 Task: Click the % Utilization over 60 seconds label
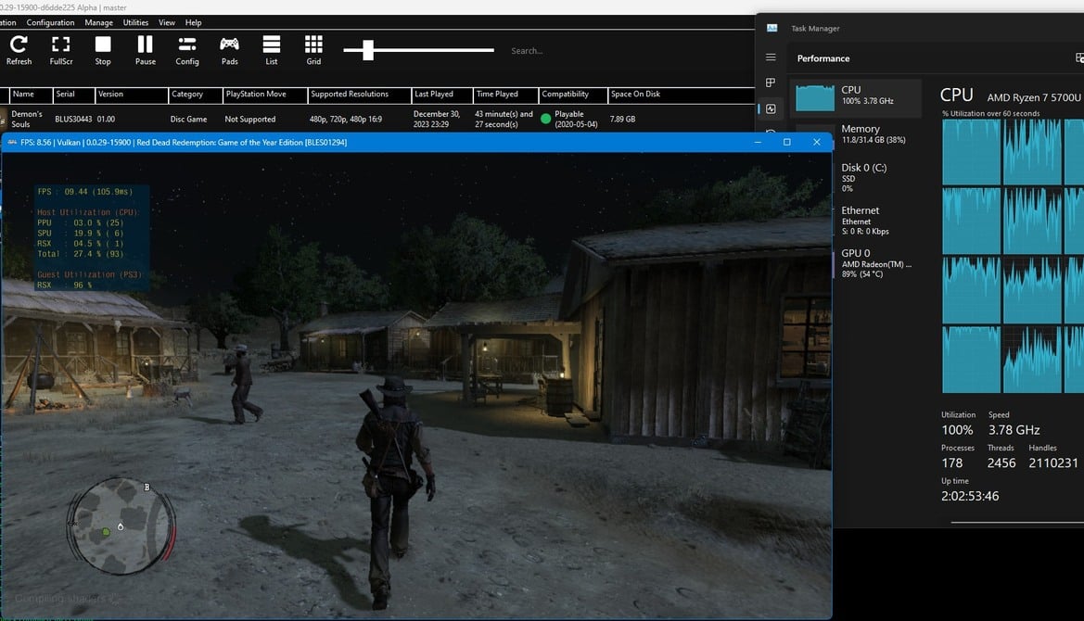click(x=990, y=113)
